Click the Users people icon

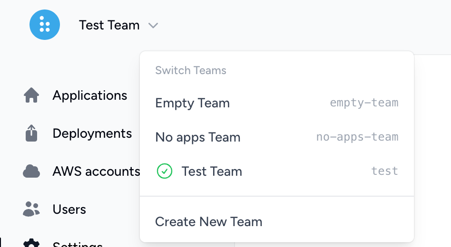[x=31, y=209]
